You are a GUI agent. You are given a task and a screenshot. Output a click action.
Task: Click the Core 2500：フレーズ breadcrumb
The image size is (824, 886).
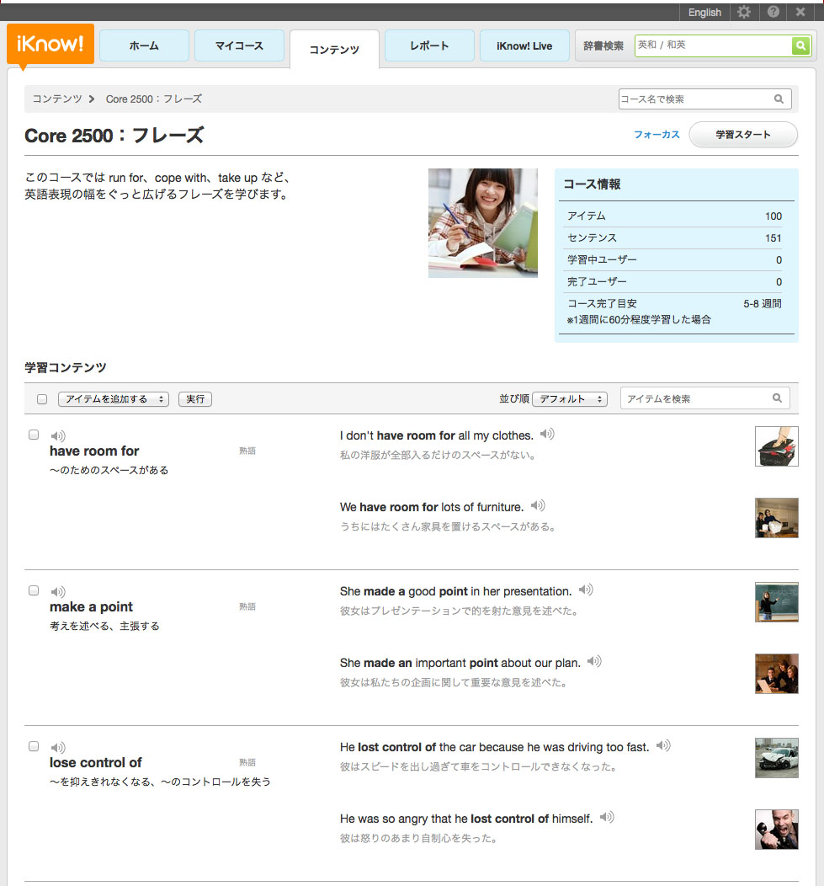[154, 99]
